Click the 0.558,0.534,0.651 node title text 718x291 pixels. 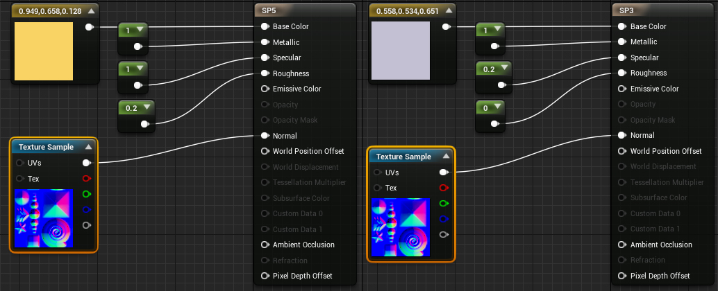[407, 10]
